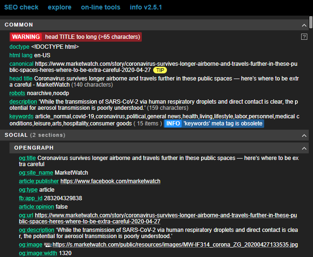Click the og:site_name MarketWatch value
The height and width of the screenshot is (257, 313).
(x=72, y=173)
